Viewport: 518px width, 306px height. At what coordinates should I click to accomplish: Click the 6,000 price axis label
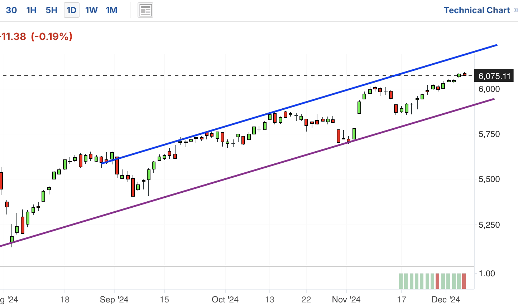click(x=489, y=89)
